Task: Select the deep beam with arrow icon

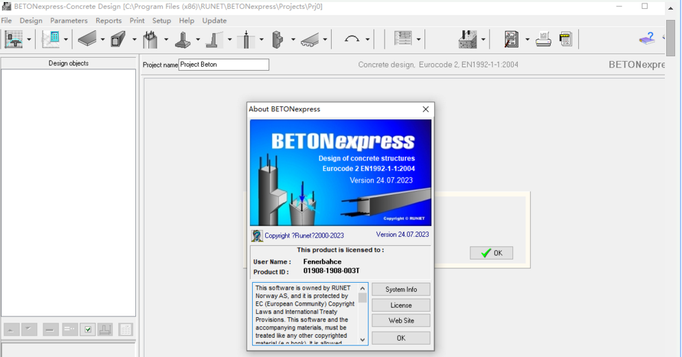Action: tap(246, 39)
